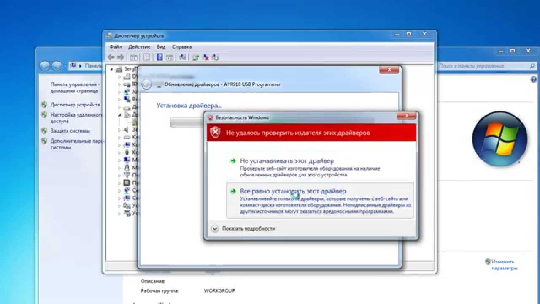The image size is (540, 304).
Task: Select the processor chip icon in device tree
Action: 127,183
